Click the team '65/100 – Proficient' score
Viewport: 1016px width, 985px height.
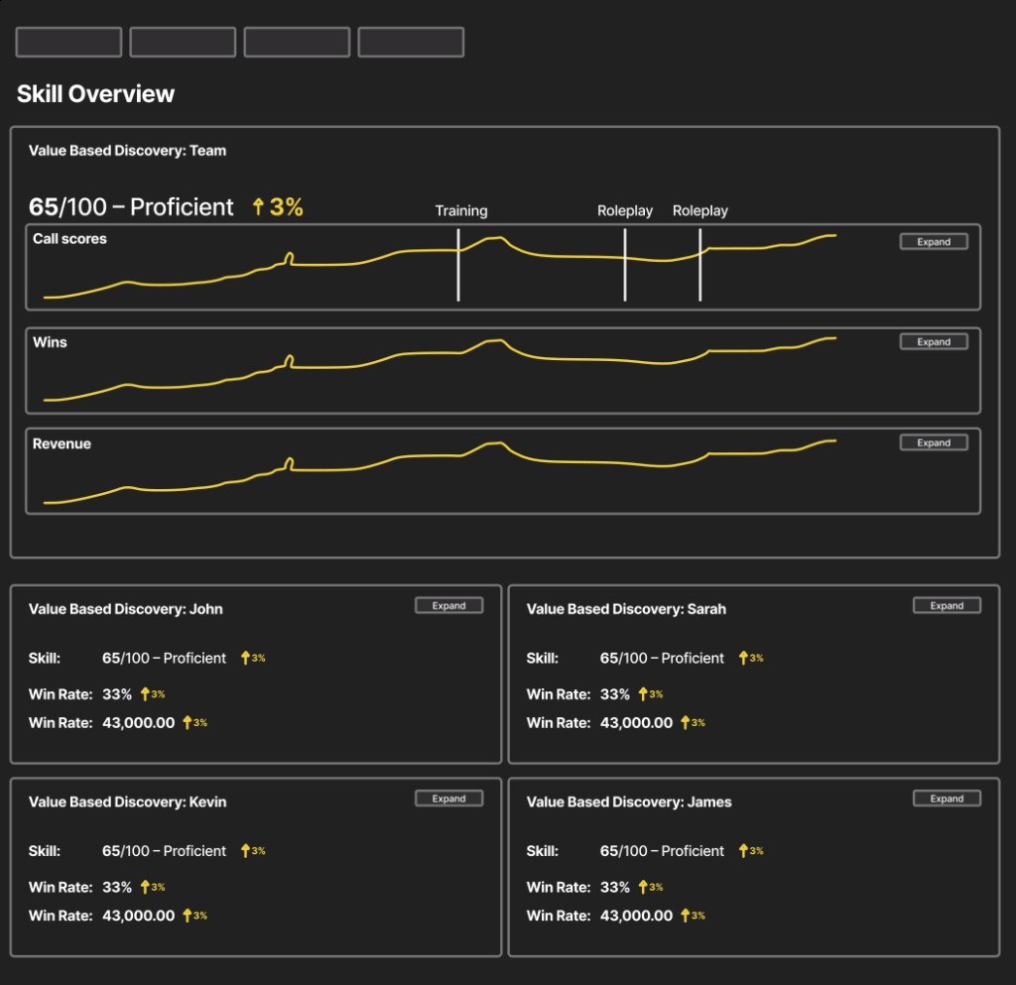point(131,206)
